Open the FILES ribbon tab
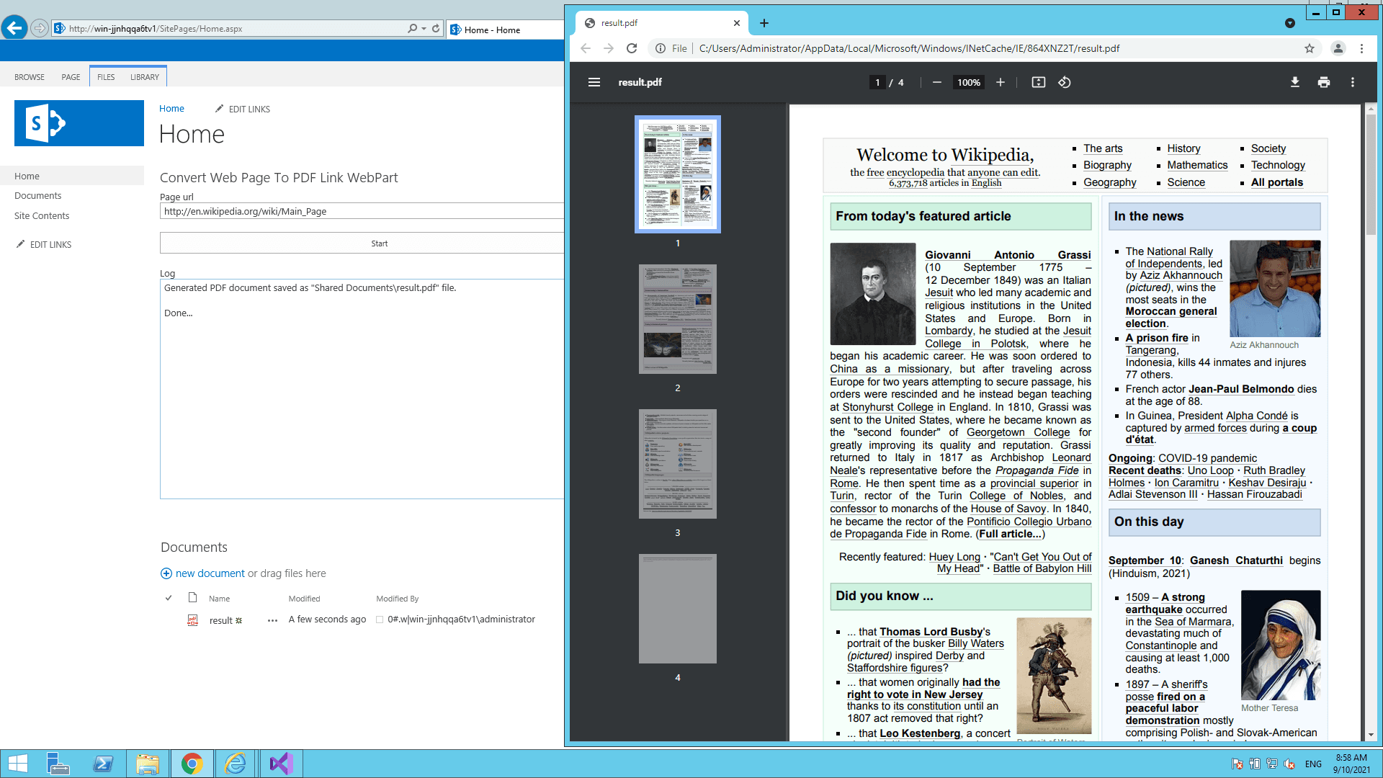 click(x=106, y=77)
